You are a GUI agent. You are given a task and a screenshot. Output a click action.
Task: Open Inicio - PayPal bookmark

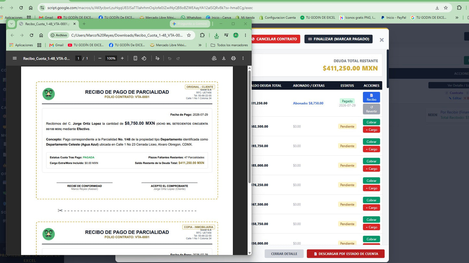point(393,18)
